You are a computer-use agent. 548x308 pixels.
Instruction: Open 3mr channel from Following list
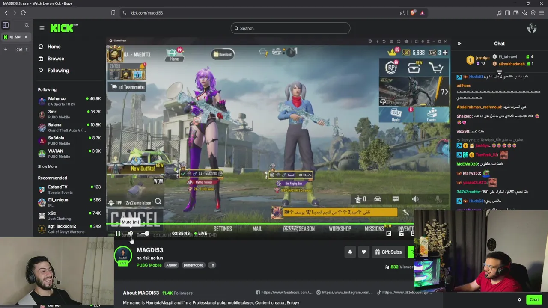point(69,114)
